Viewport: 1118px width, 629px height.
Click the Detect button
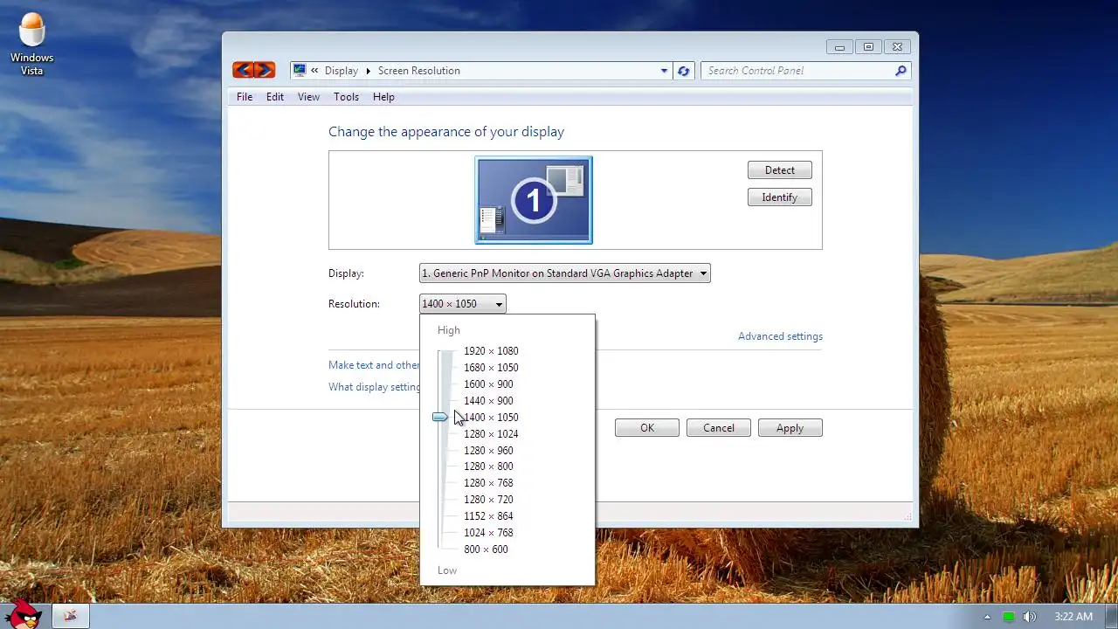pyautogui.click(x=780, y=170)
